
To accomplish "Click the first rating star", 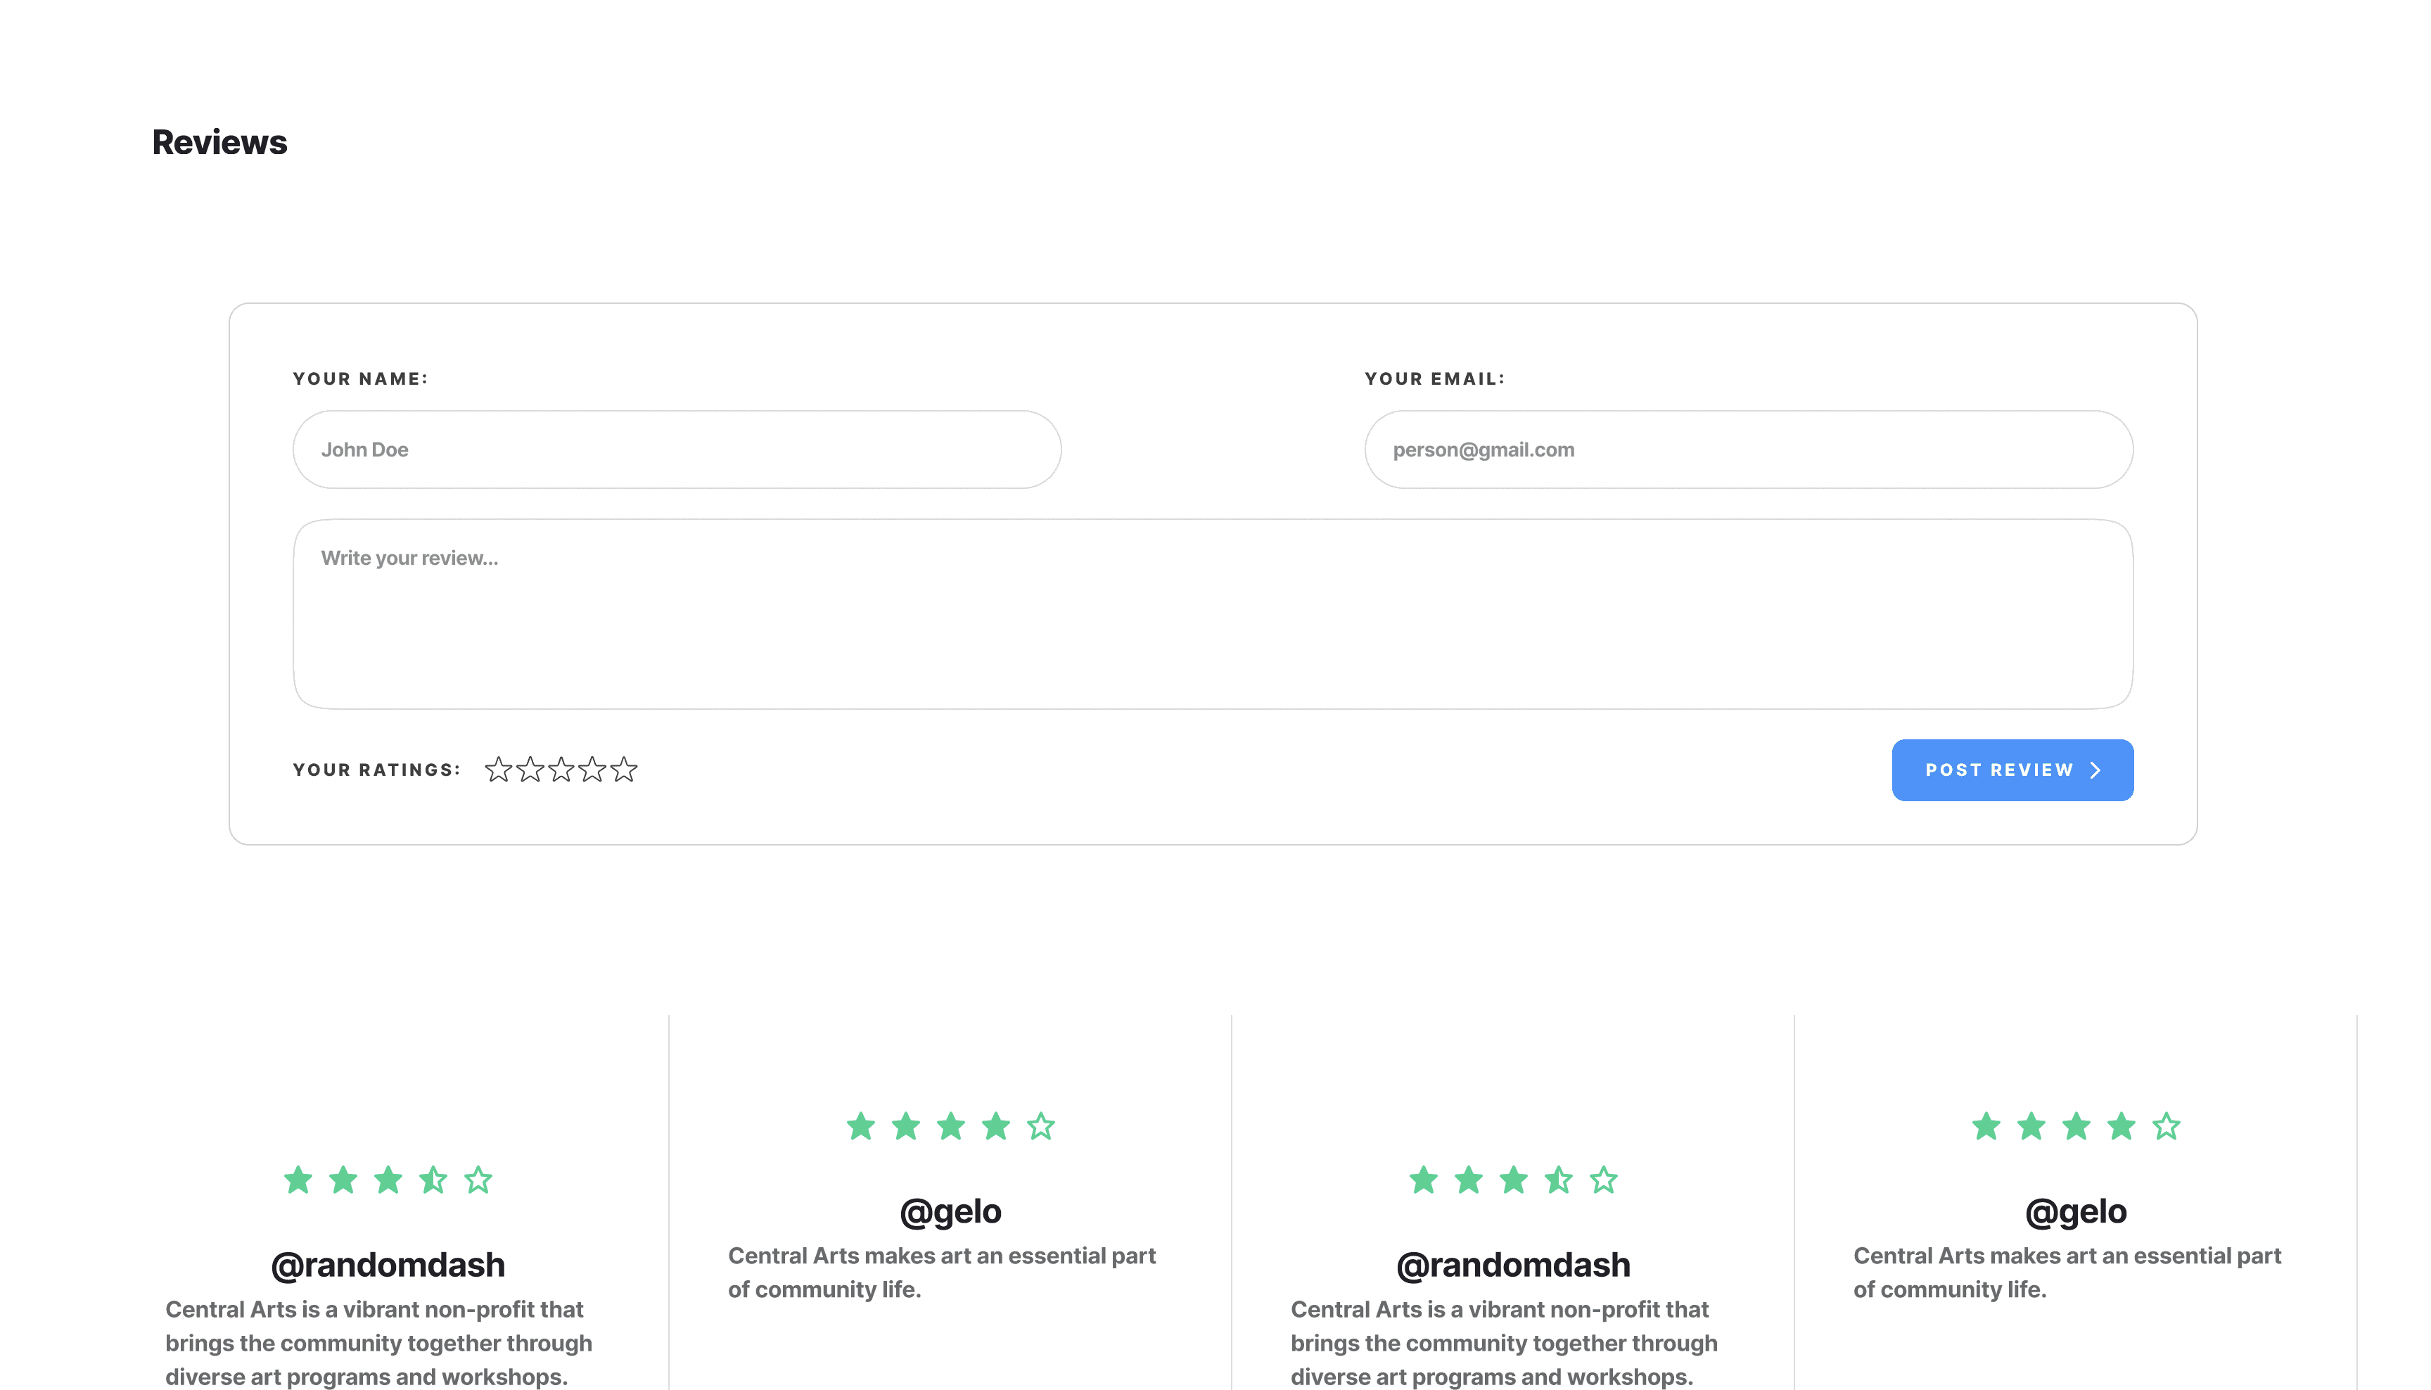I will (x=498, y=770).
